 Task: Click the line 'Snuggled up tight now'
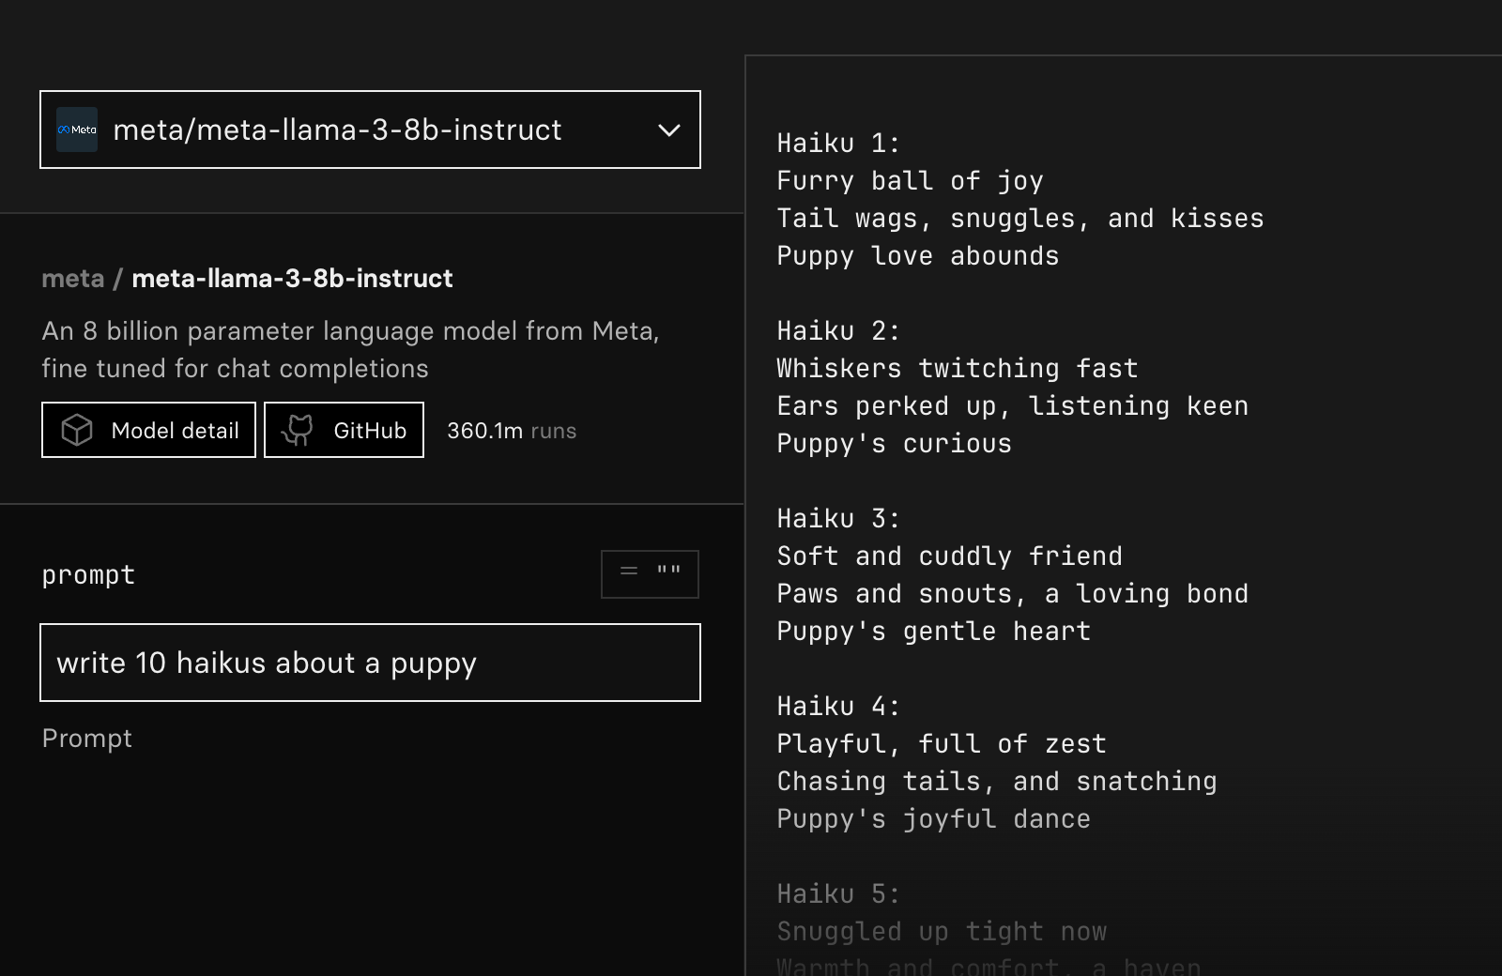pyautogui.click(x=942, y=931)
